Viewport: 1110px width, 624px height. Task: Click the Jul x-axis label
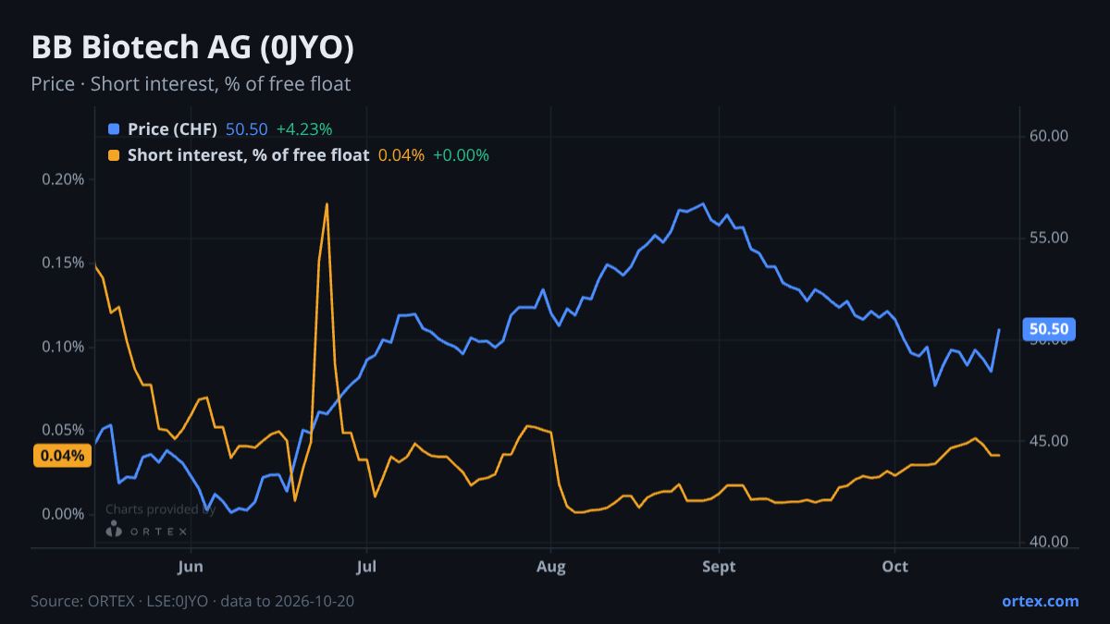point(367,567)
